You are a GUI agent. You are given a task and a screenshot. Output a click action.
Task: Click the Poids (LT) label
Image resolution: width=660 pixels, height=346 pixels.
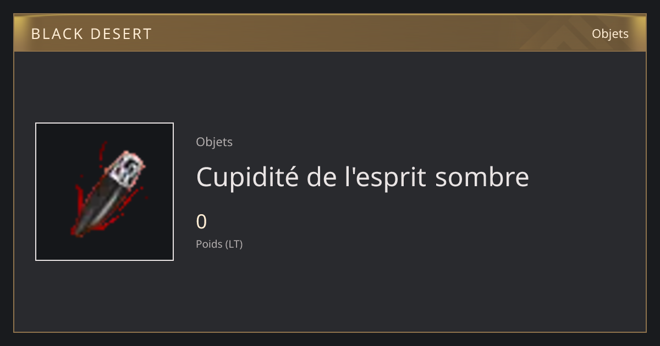[x=219, y=244]
